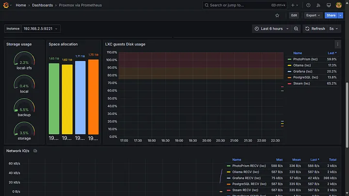Sort network legend by Total column
Screen dimensions: 349x196
click(x=333, y=160)
